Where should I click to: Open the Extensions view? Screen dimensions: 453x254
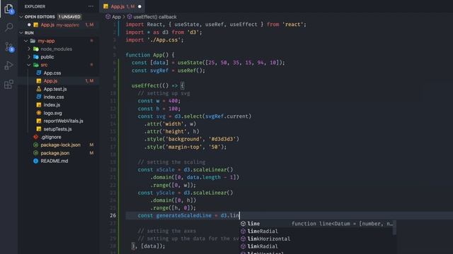pyautogui.click(x=9, y=84)
